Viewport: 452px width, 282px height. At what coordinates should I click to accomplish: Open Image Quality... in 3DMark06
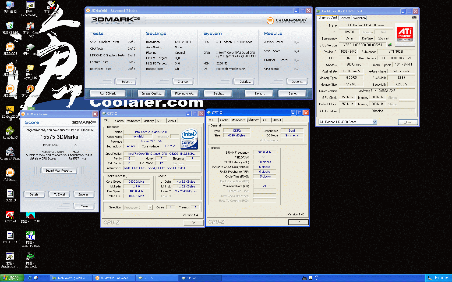152,93
